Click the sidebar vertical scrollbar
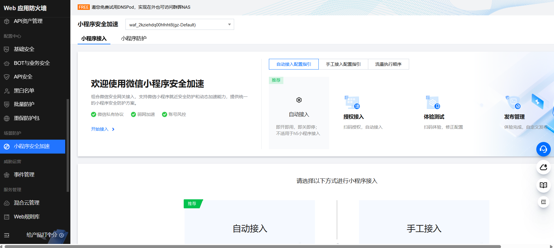Screen dimensions: 554x248 point(68,145)
